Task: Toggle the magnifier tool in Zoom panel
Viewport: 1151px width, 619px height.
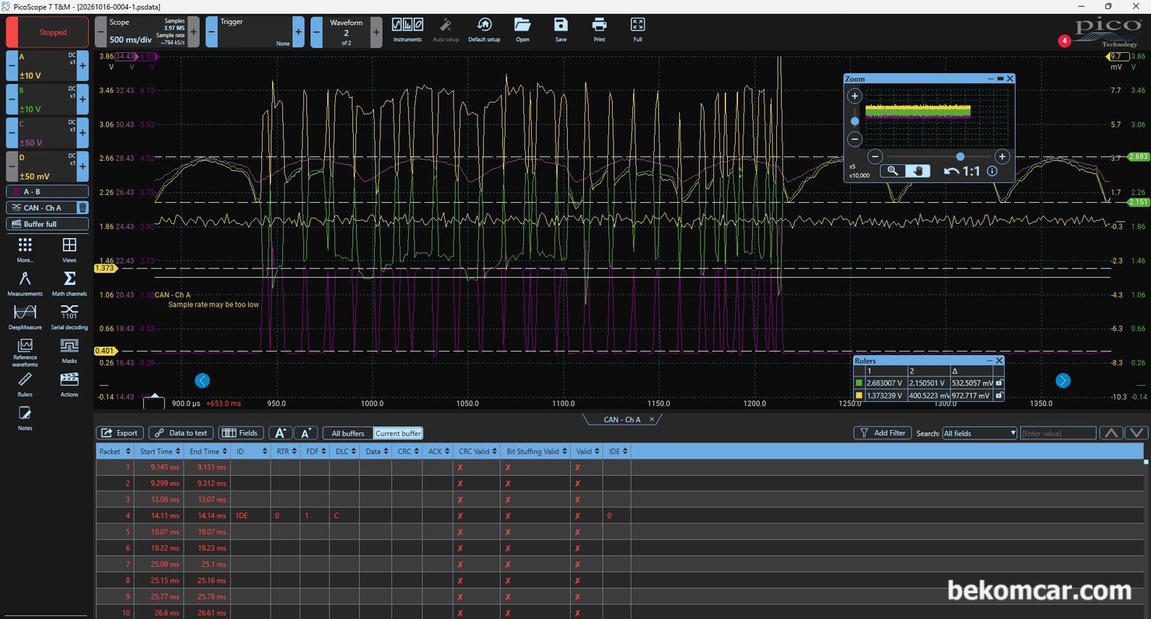Action: [x=893, y=171]
